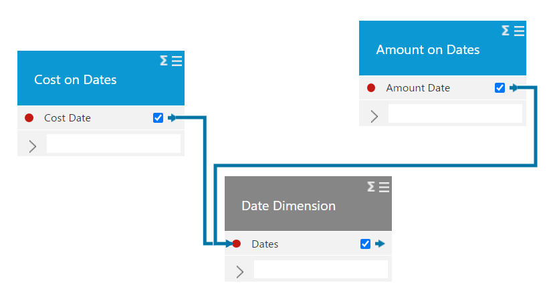Click the sigma icon on Cost on Dates
The image size is (549, 295).
pos(164,61)
